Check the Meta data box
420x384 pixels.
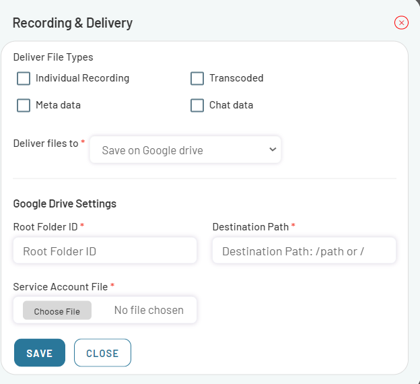pyautogui.click(x=24, y=105)
